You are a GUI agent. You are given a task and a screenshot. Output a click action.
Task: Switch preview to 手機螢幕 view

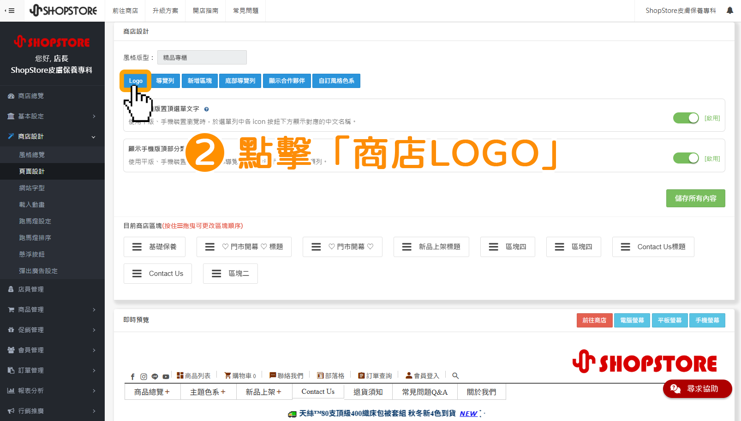(707, 320)
